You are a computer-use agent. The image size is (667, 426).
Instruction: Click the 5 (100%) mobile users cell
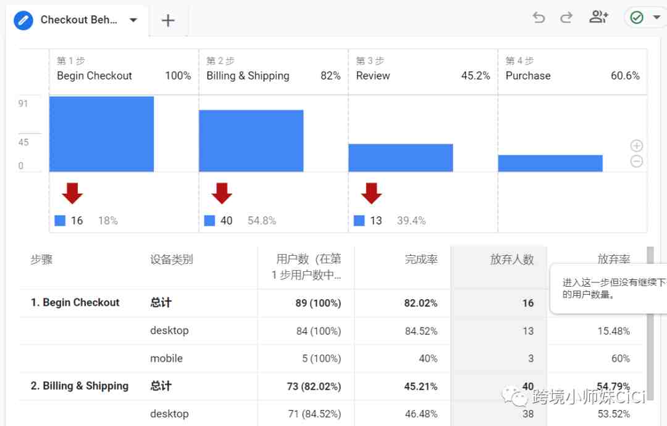pyautogui.click(x=322, y=358)
